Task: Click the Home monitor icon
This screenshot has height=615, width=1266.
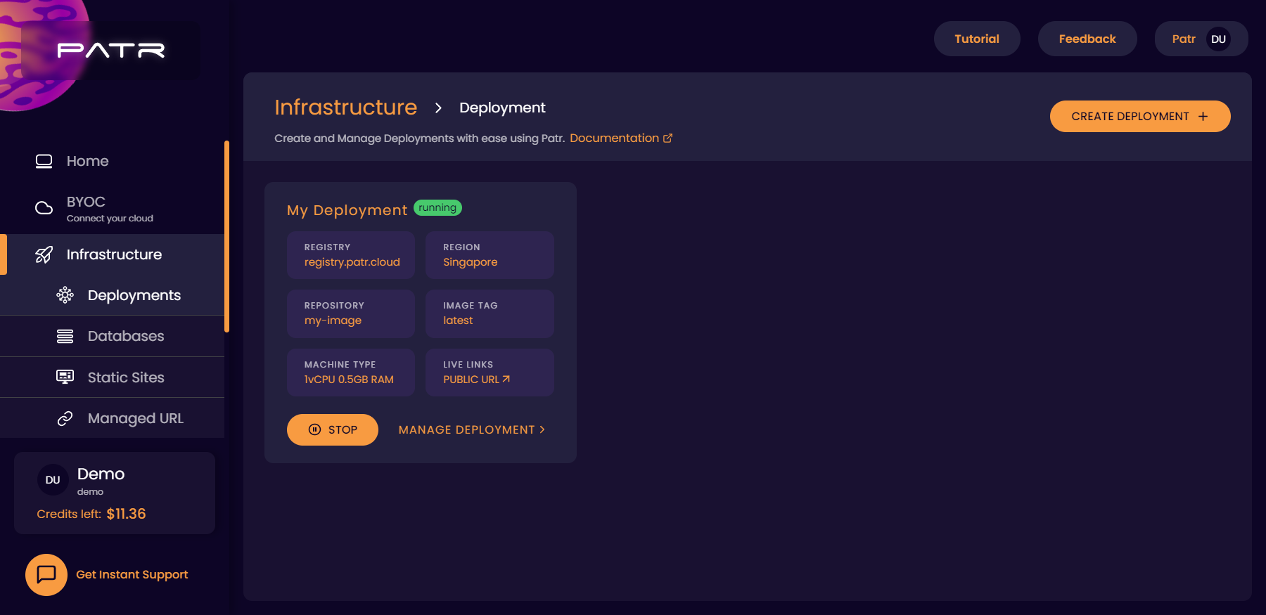Action: pos(44,161)
